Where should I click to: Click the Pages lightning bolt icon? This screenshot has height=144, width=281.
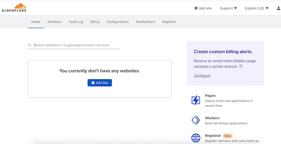coord(196,100)
